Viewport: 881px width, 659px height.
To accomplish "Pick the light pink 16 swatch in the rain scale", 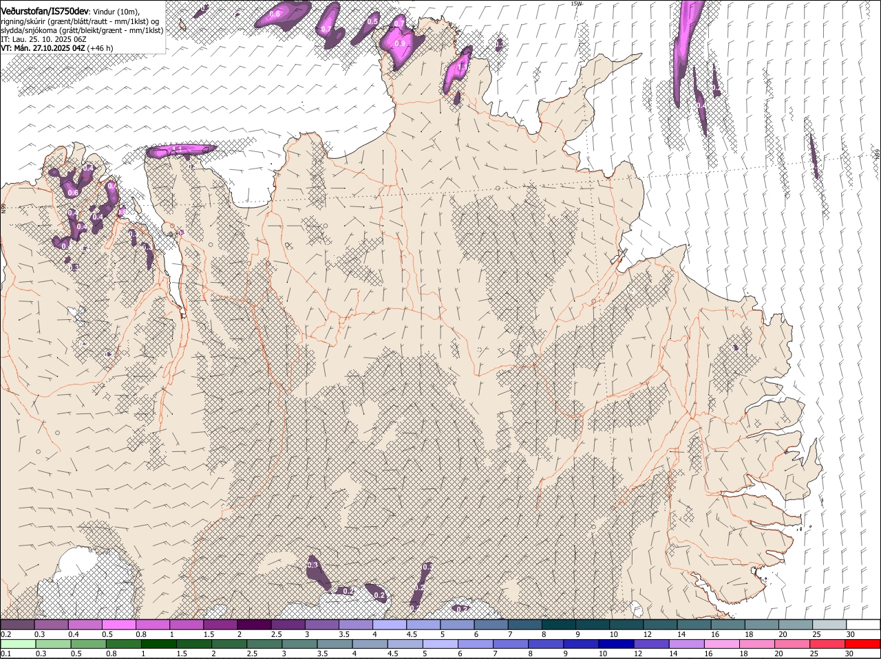I will click(723, 644).
